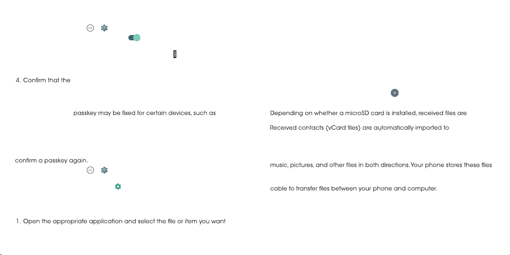
Task: Click the text '4. Confirm that the'
Action: pyautogui.click(x=43, y=80)
